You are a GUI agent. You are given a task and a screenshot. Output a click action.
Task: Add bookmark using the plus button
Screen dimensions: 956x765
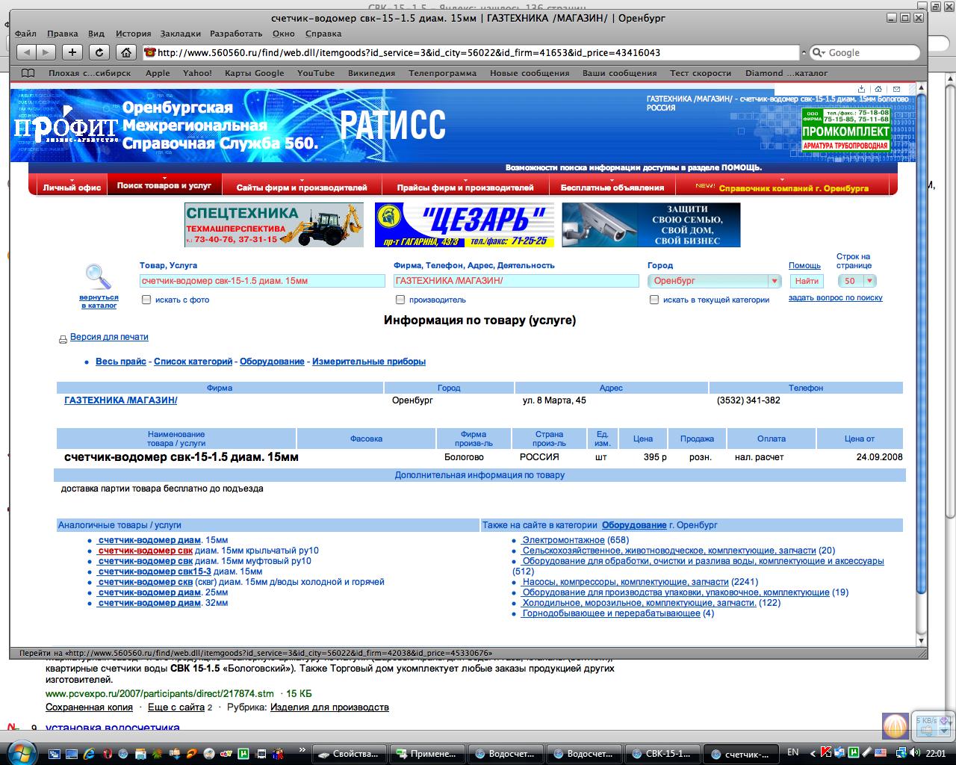coord(72,52)
